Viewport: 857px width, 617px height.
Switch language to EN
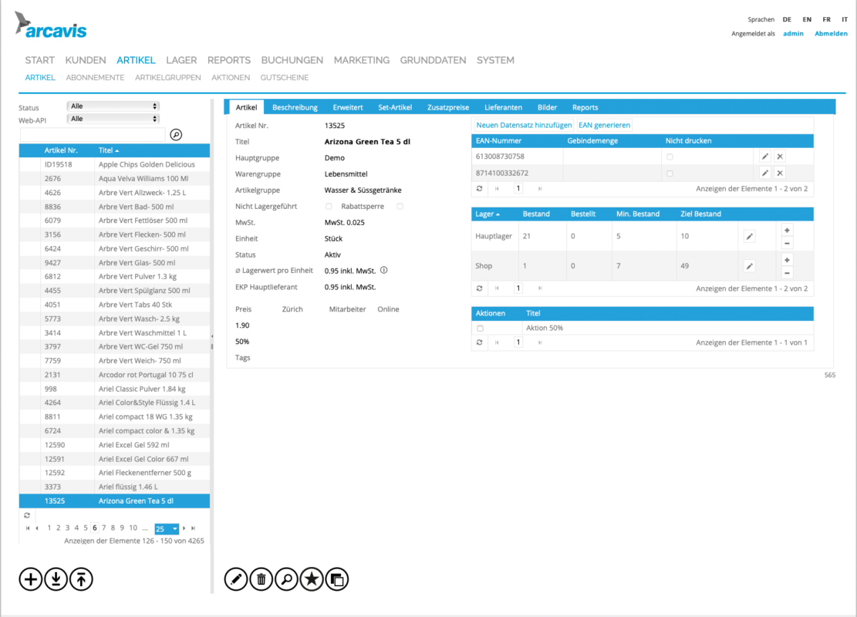pyautogui.click(x=807, y=19)
